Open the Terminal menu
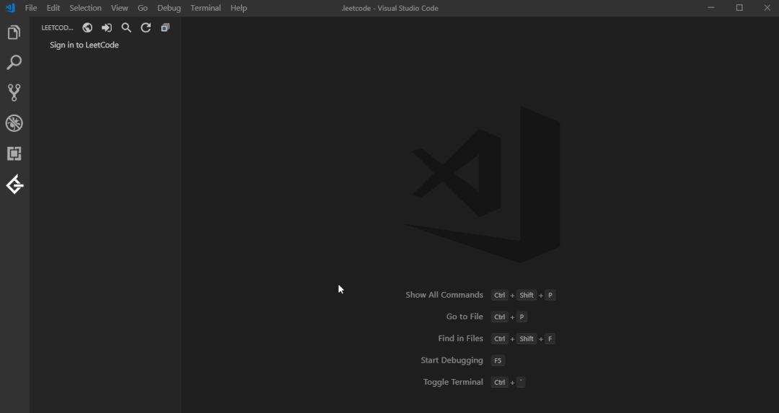The image size is (779, 413). (206, 8)
